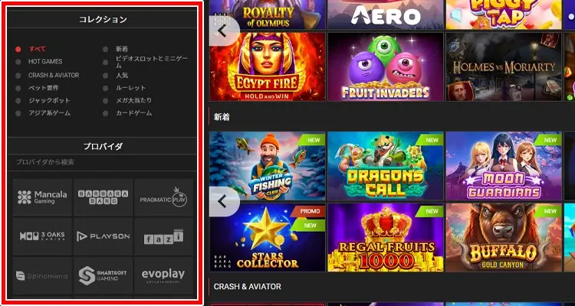575x306 pixels.
Task: Filter by Barbara Bang provider logo
Action: [x=103, y=197]
